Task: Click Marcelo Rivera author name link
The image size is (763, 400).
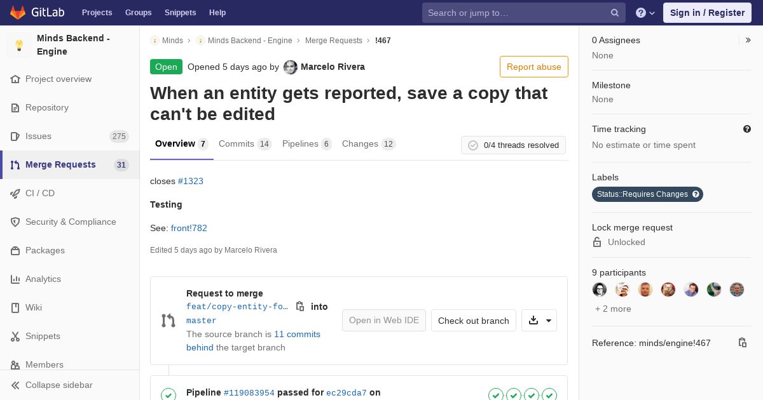Action: tap(333, 67)
